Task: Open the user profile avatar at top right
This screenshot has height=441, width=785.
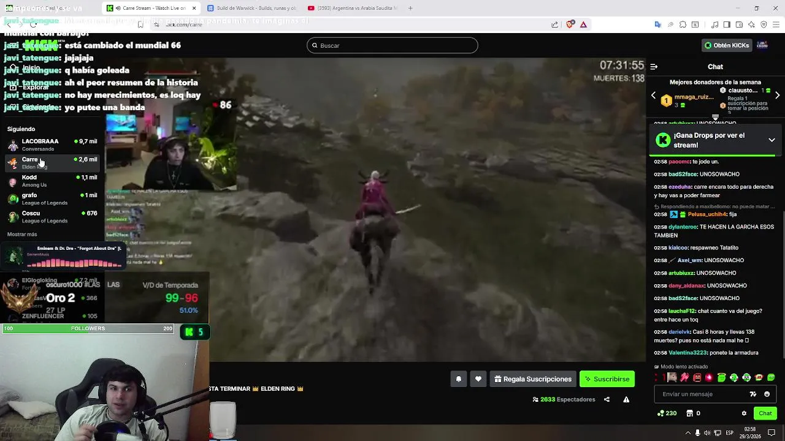Action: pyautogui.click(x=762, y=45)
